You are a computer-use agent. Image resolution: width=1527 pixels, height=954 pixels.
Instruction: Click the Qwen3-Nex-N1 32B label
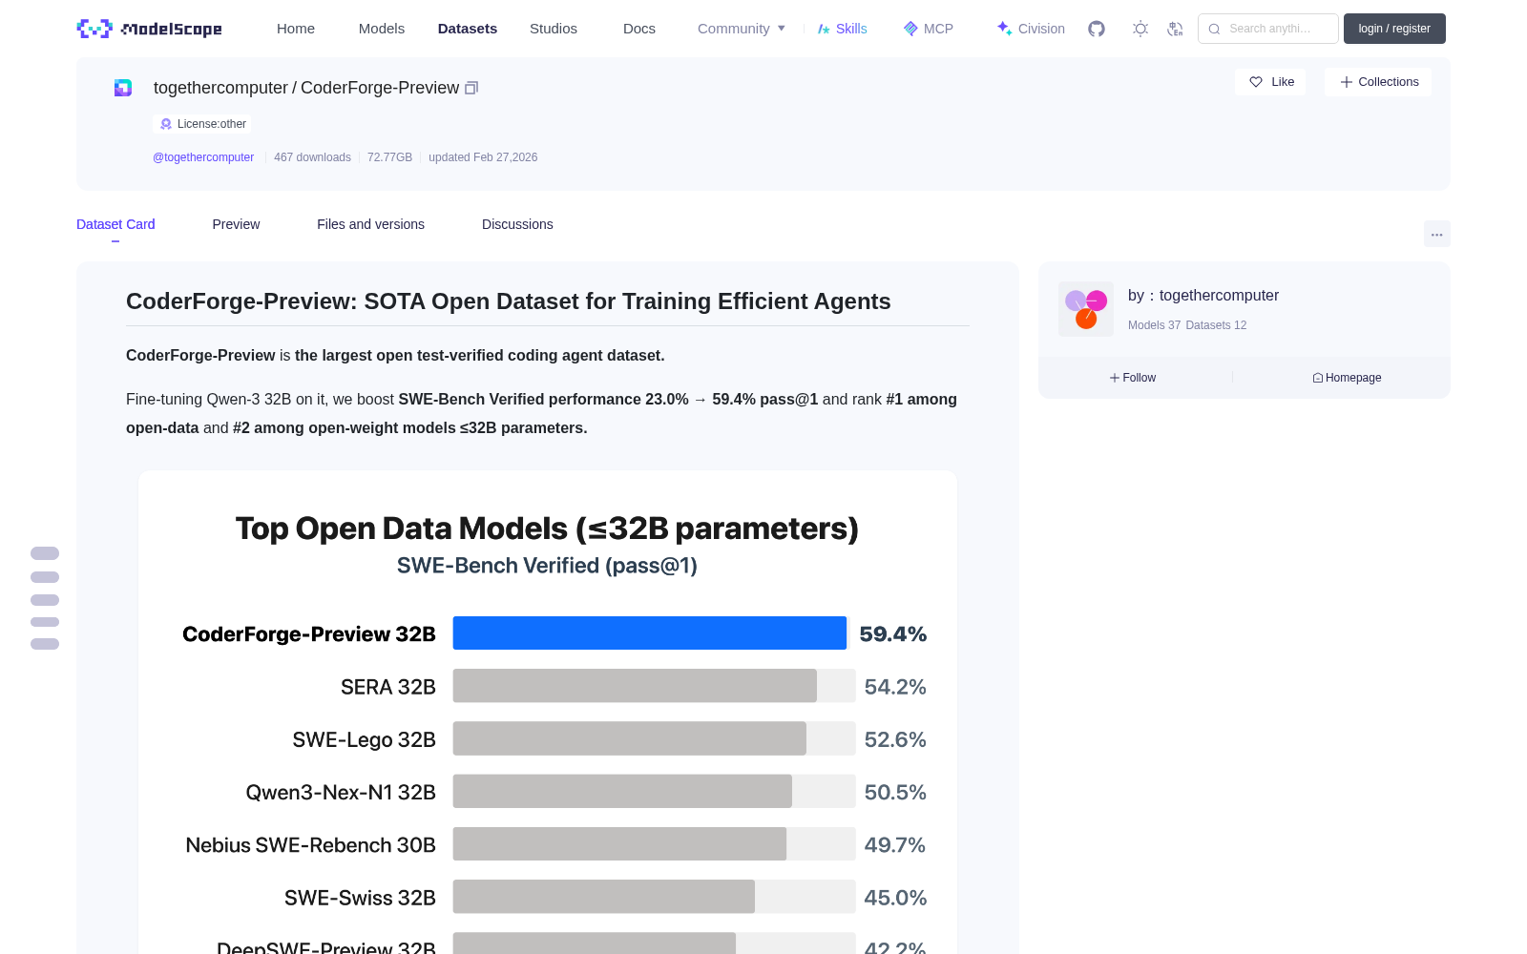tap(341, 793)
